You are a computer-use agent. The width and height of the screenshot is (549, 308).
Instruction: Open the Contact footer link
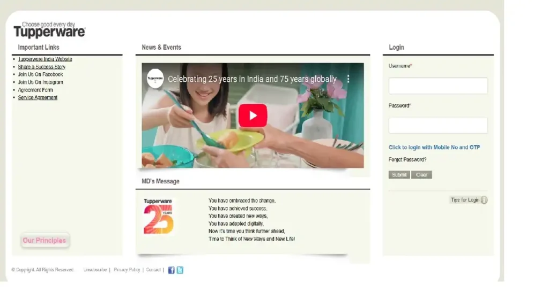tap(153, 269)
